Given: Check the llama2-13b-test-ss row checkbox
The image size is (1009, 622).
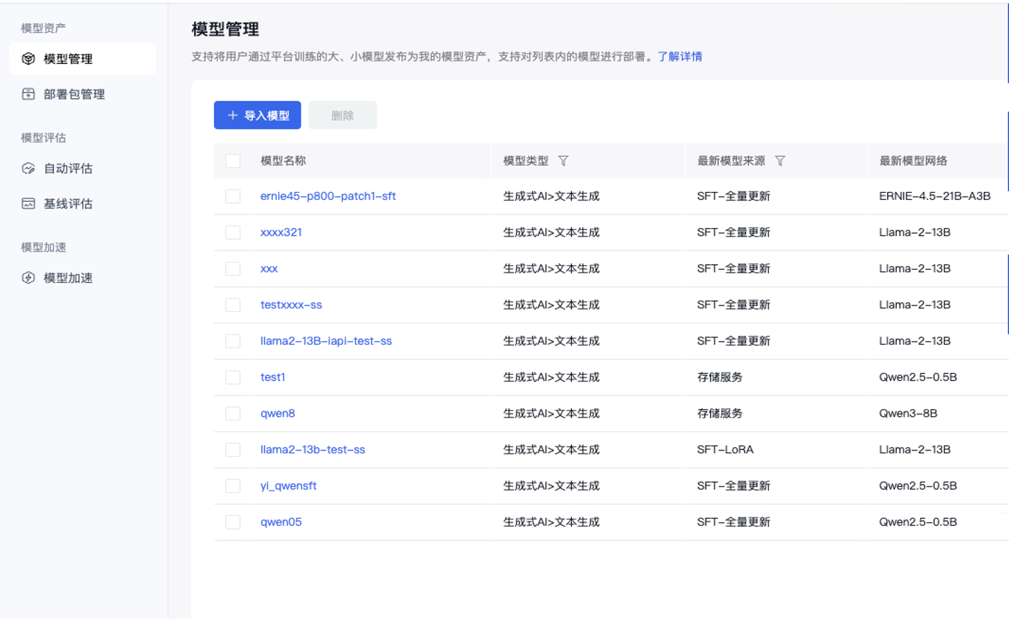Looking at the screenshot, I should coord(233,450).
